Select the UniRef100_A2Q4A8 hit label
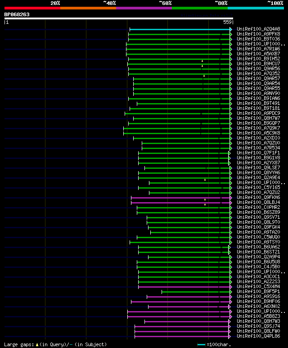This screenshot has width=288, height=348. (258, 29)
